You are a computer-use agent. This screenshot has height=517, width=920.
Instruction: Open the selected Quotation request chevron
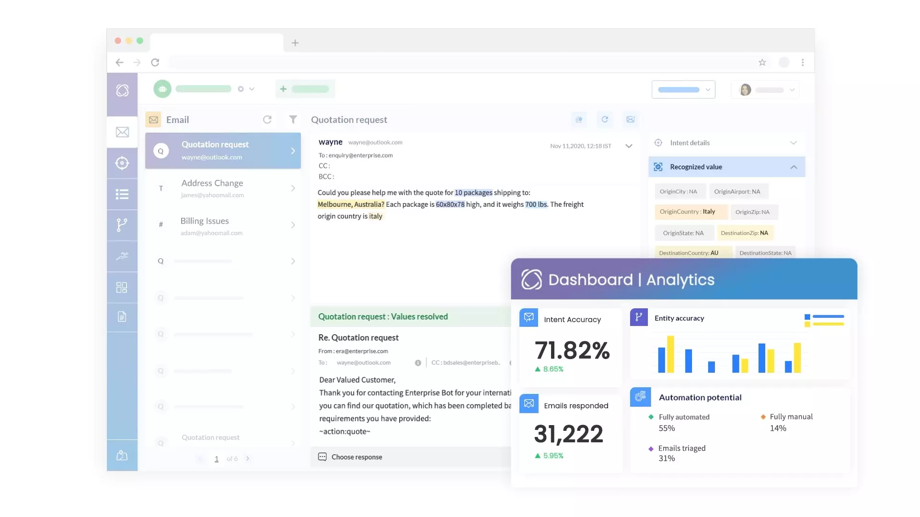coord(293,151)
